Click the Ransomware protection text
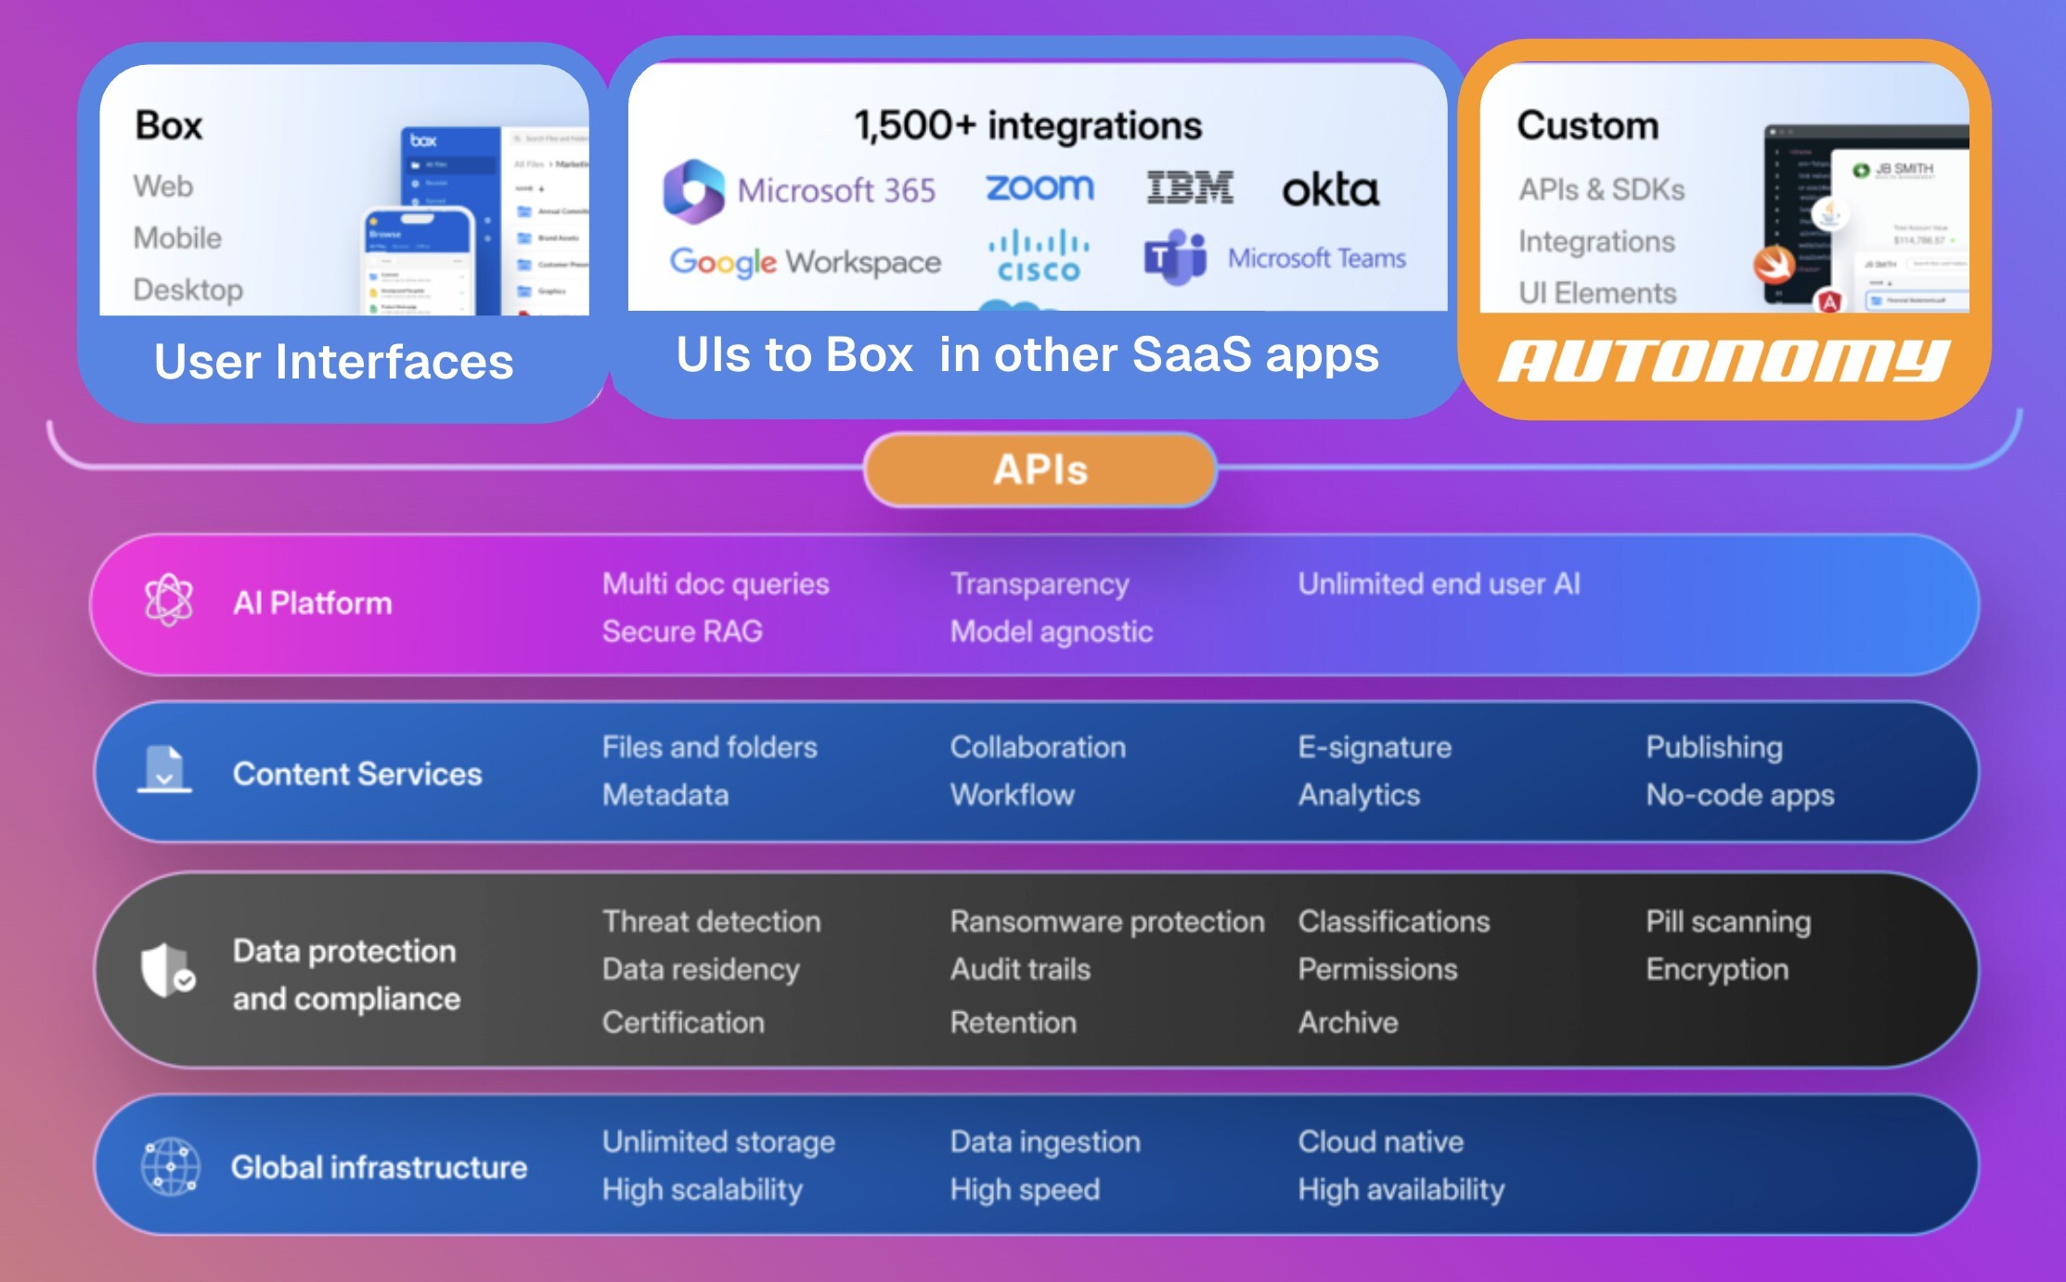The height and width of the screenshot is (1282, 2066). (1106, 922)
